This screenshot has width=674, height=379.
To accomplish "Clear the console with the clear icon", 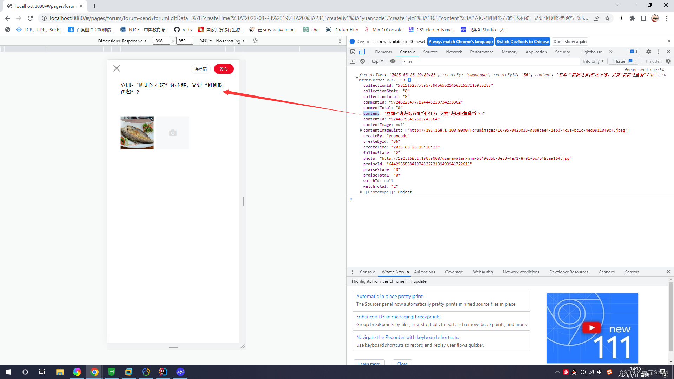I will [x=362, y=61].
